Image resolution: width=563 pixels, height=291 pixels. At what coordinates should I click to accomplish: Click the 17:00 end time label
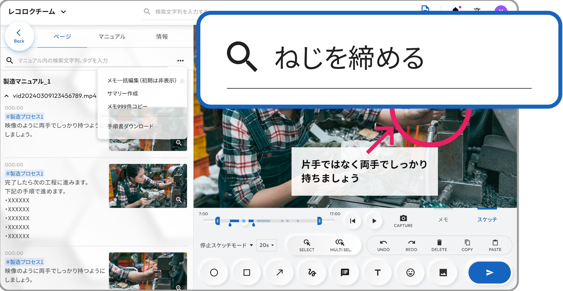(335, 214)
